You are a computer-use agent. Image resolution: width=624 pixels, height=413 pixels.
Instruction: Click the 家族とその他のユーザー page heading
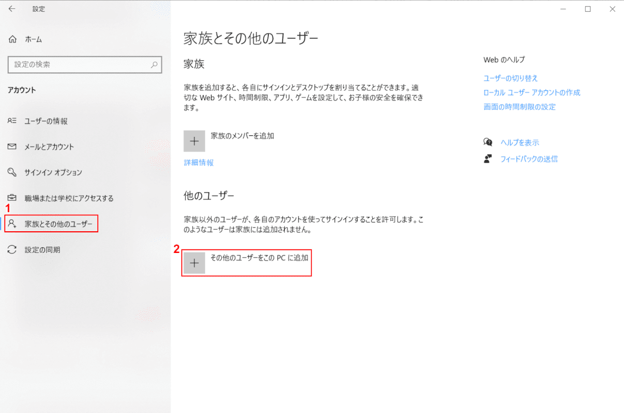251,38
